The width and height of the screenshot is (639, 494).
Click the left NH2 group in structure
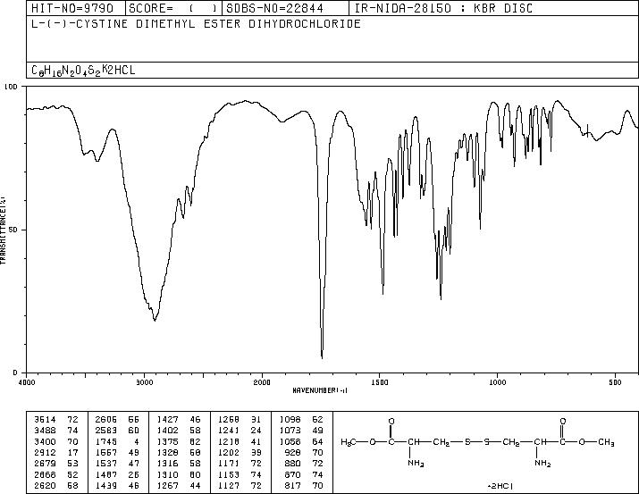tap(416, 463)
